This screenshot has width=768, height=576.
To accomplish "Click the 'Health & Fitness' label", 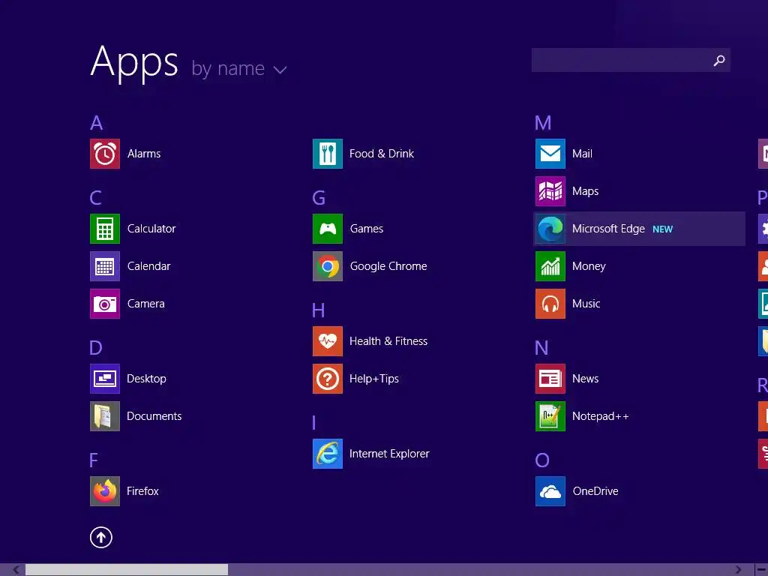I will pyautogui.click(x=388, y=341).
